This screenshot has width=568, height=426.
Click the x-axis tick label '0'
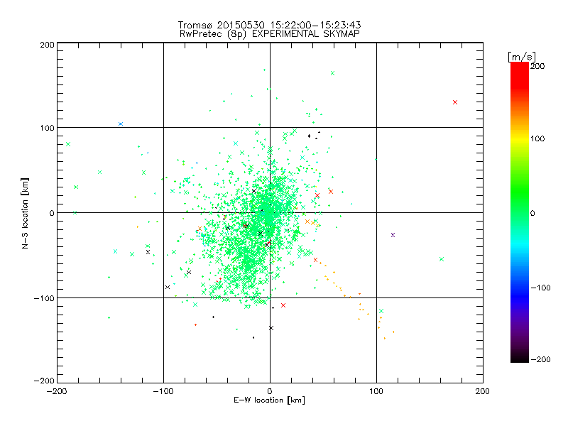(270, 391)
